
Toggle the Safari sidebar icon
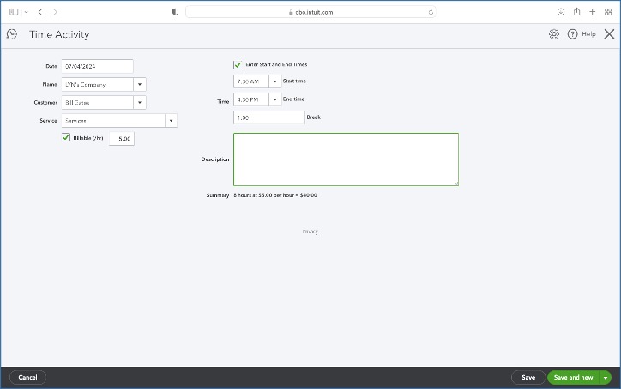[14, 12]
